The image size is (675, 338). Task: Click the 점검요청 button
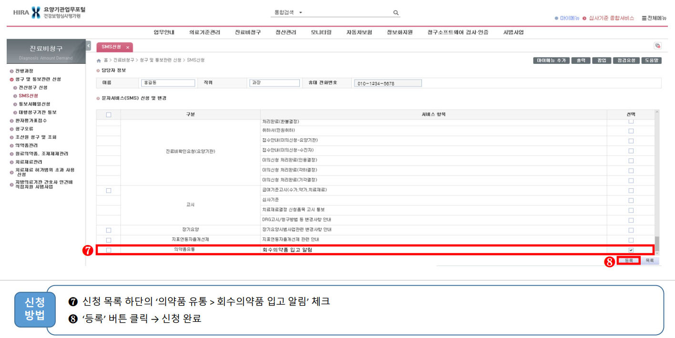click(625, 61)
